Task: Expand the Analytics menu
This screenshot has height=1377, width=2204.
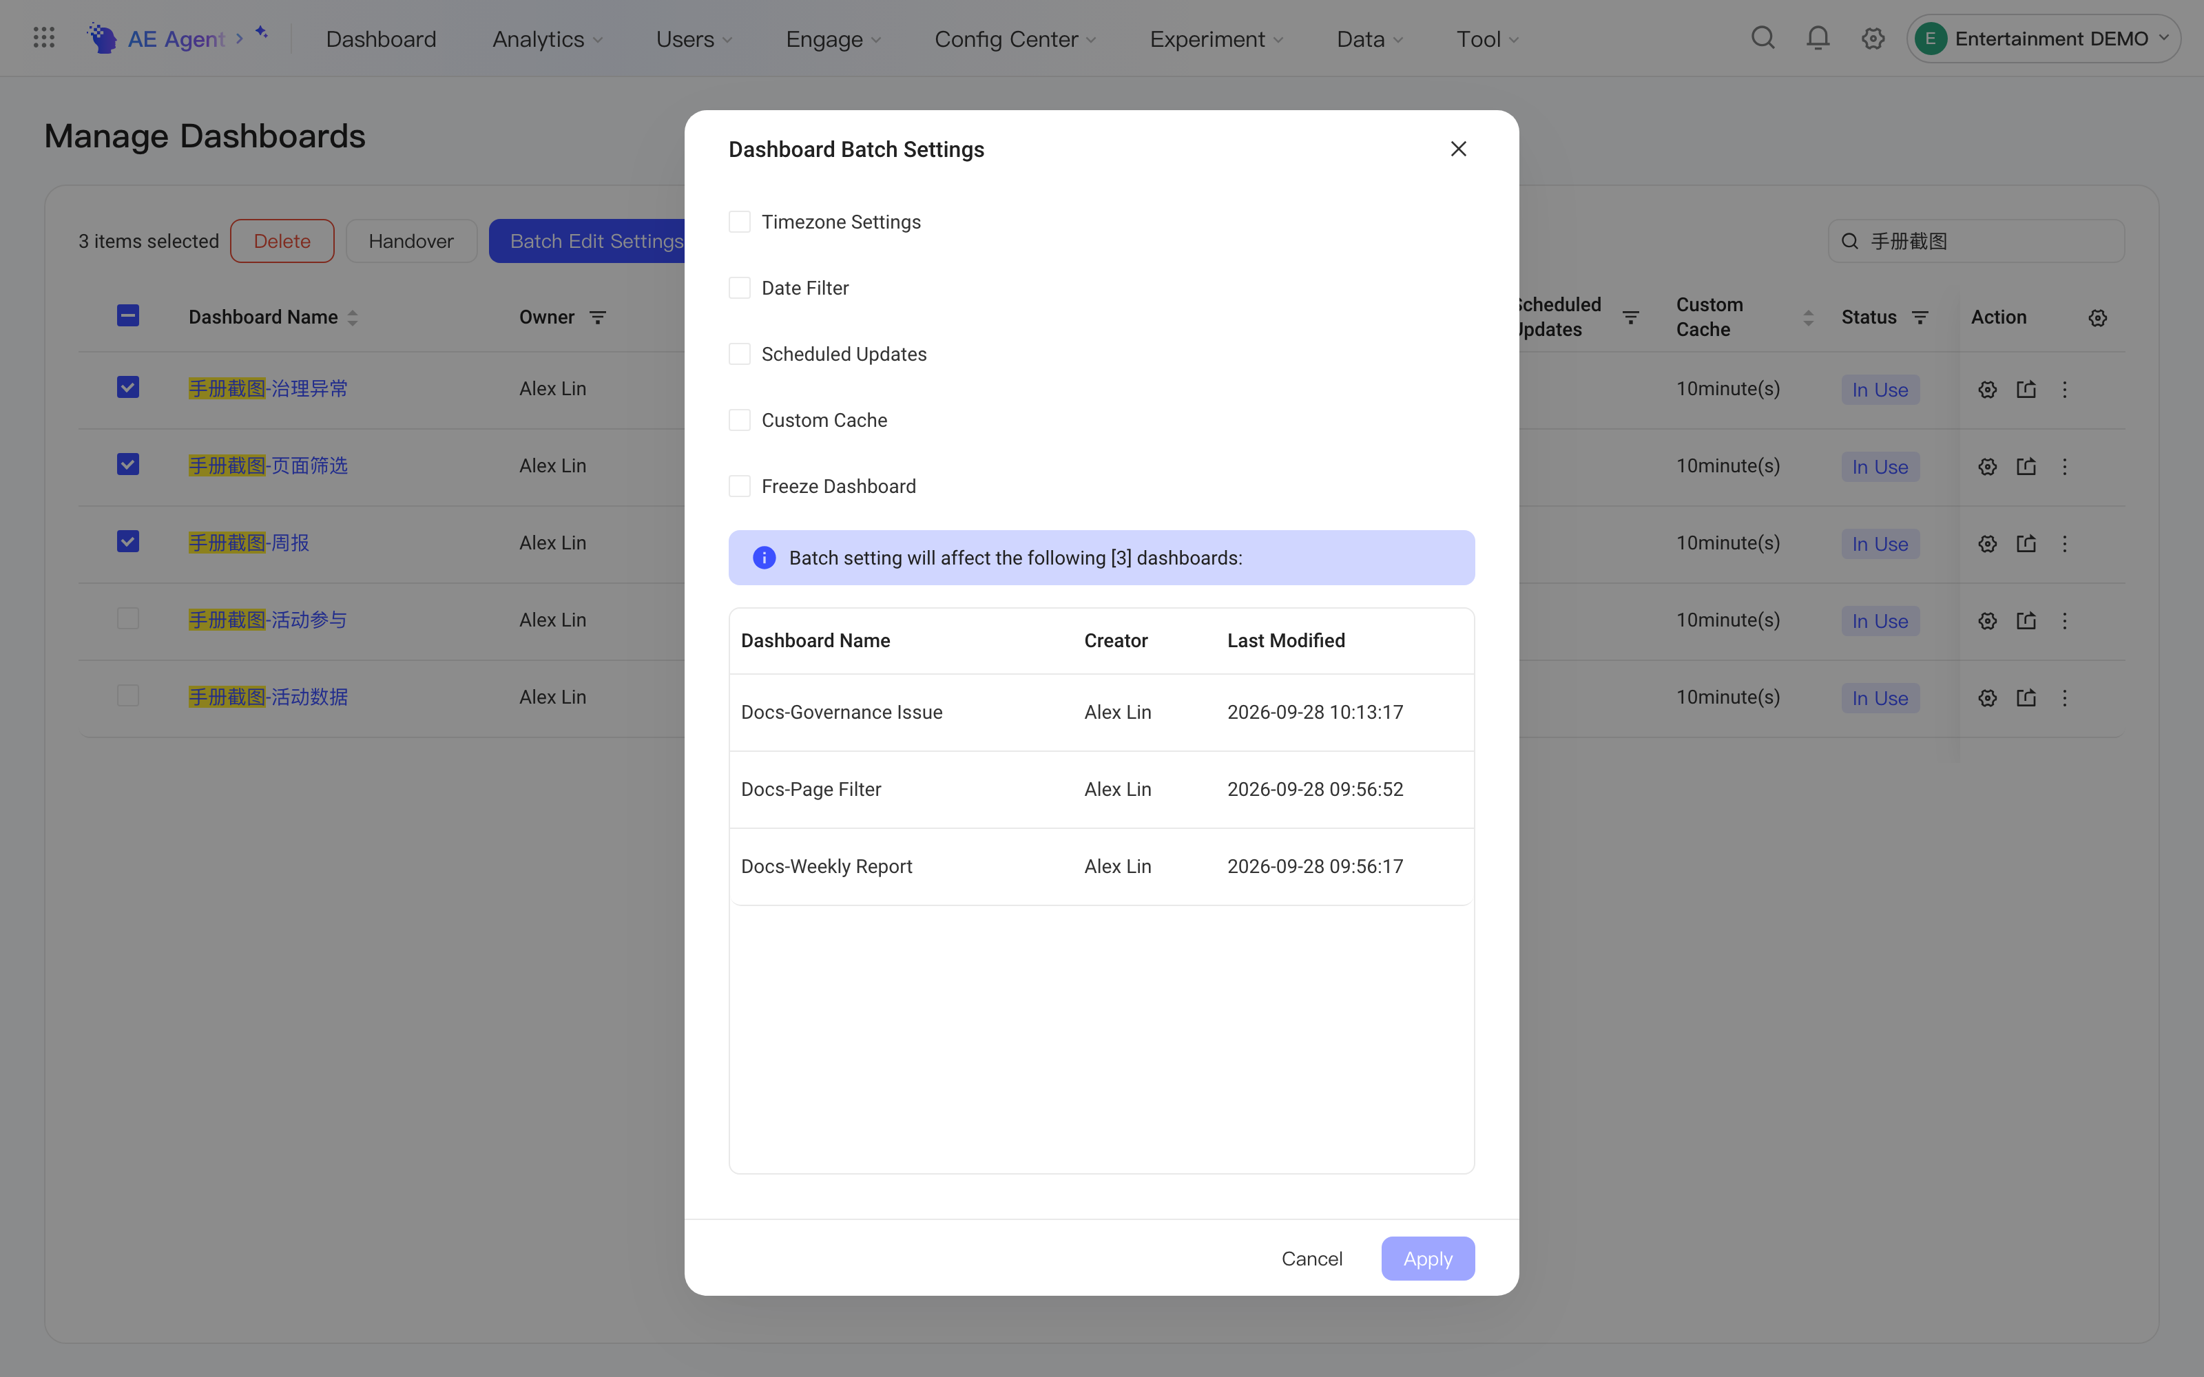Action: tap(548, 39)
